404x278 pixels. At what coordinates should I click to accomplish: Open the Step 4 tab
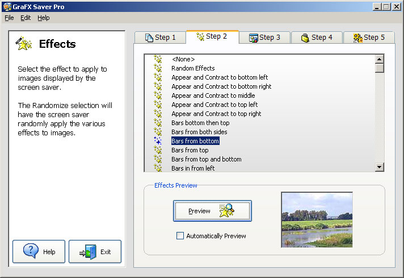coord(317,38)
